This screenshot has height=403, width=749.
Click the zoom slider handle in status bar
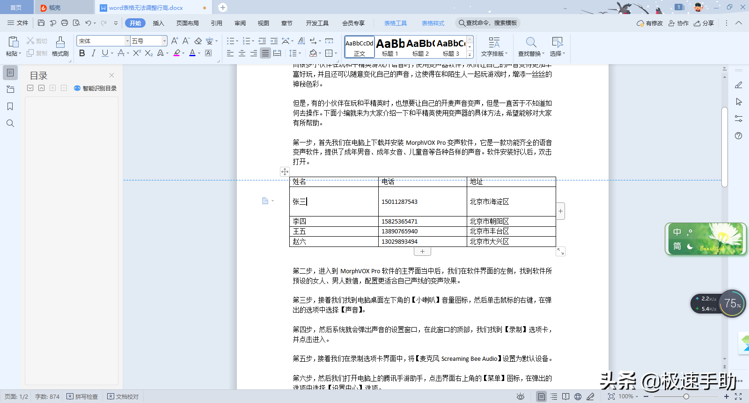pos(686,396)
